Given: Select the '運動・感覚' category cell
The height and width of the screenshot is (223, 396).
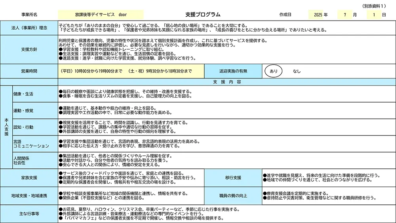Looking at the screenshot, I should [x=35, y=111].
